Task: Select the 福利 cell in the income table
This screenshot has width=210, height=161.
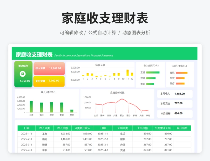Action: 45,139
